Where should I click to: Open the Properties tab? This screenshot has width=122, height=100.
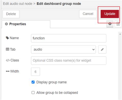26,24
